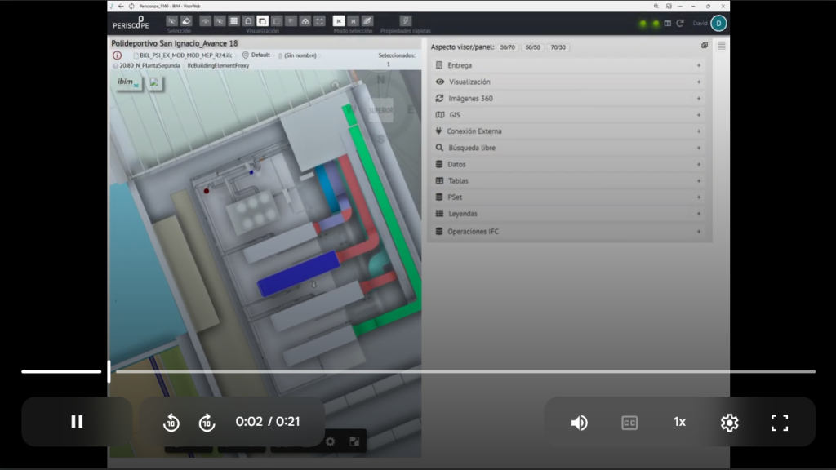Click the section box icon in Visualización
836x470 pixels.
pyautogui.click(x=277, y=20)
